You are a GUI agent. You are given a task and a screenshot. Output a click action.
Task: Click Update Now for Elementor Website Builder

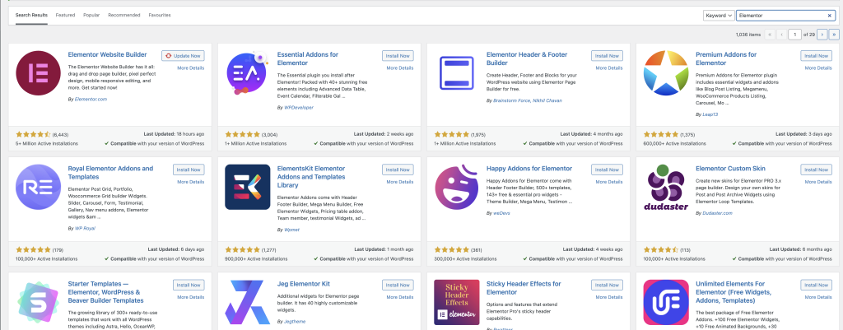(182, 55)
